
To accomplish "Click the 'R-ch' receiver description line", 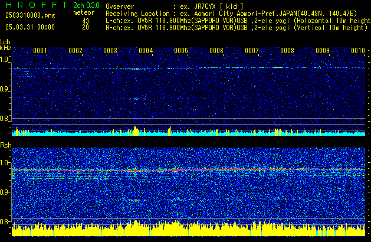I will 237,28.
